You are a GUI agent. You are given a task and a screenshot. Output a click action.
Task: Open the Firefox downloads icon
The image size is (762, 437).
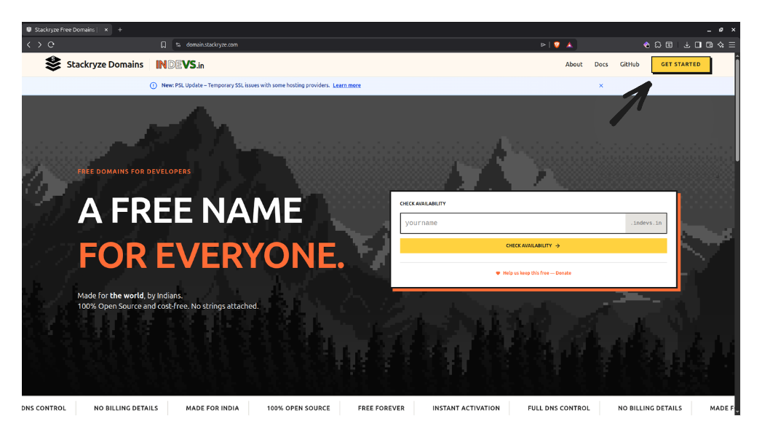[688, 44]
